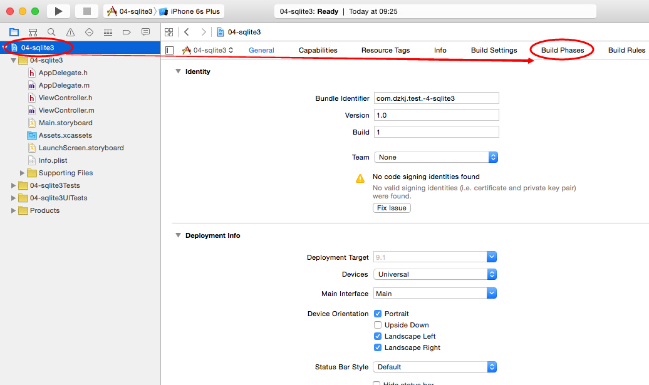Open Main.storyboard
Viewport: 649px width, 385px height.
65,123
